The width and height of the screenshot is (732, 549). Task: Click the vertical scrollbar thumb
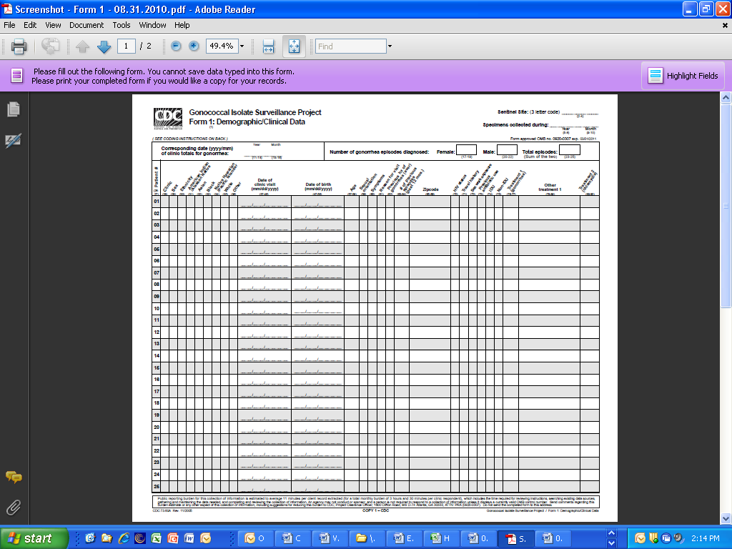pyautogui.click(x=726, y=205)
